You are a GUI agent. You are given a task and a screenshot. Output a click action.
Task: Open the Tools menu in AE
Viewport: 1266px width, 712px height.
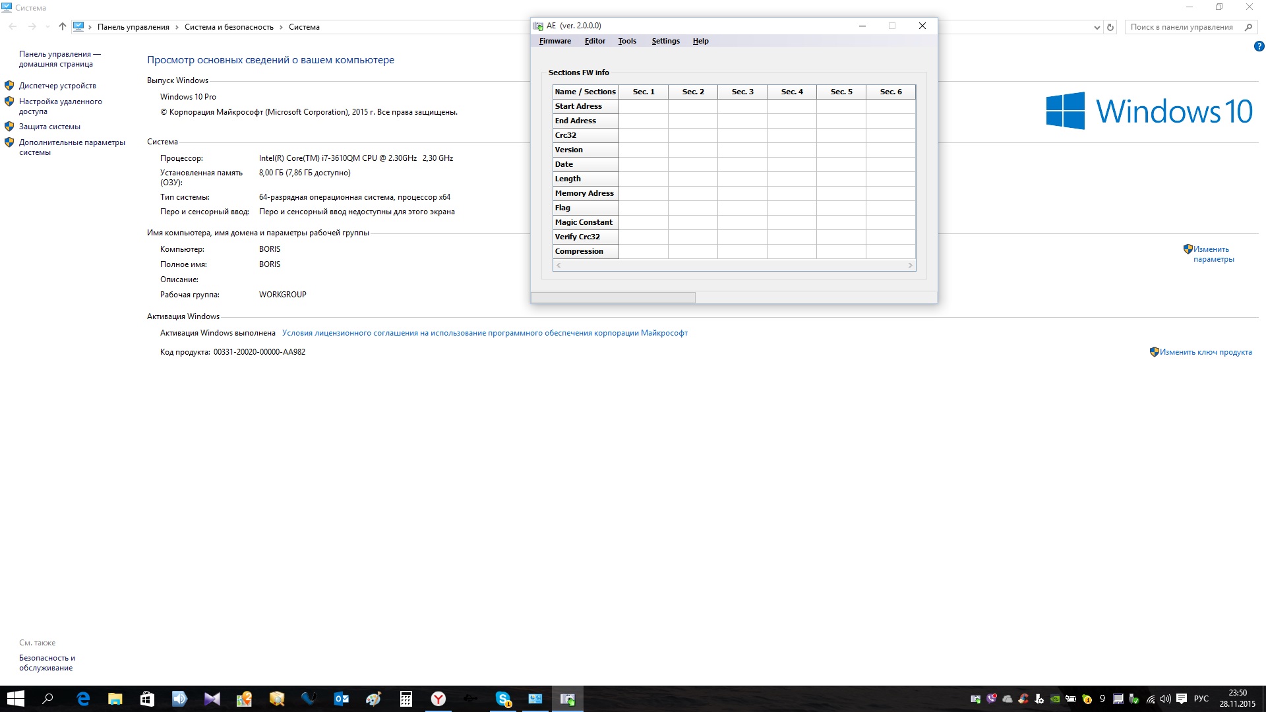627,41
